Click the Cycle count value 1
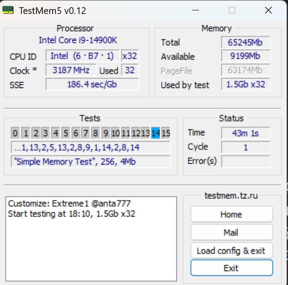288x285 pixels. [246, 147]
